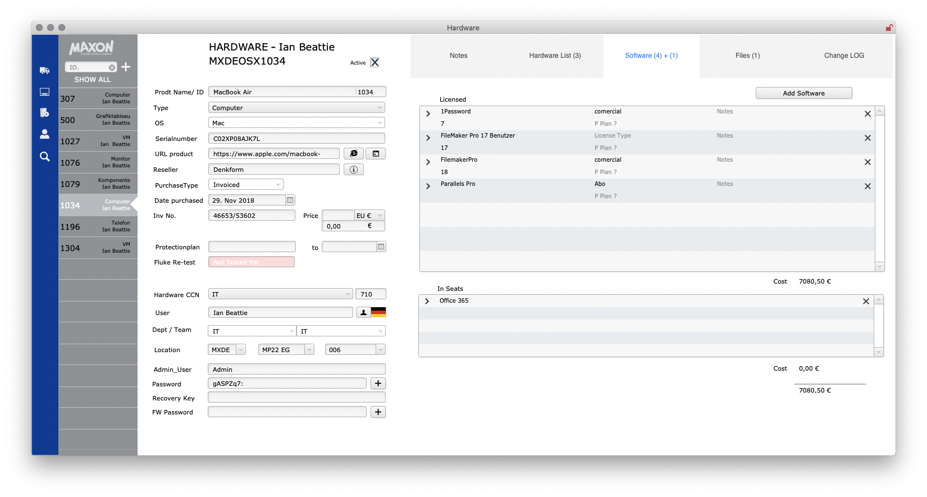Select hardware record 1196 Telefon

[98, 226]
